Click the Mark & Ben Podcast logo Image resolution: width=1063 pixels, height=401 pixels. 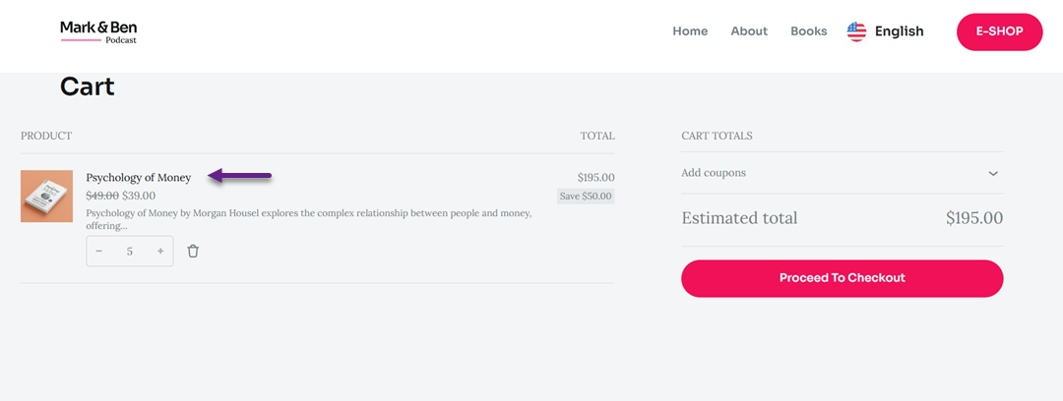click(99, 31)
